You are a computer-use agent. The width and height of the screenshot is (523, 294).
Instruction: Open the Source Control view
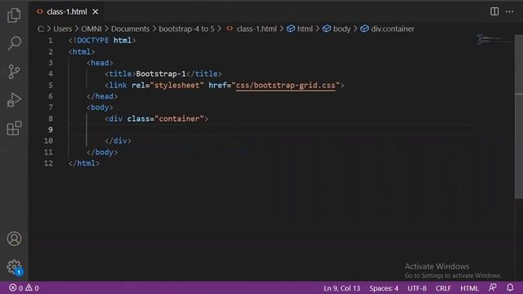(14, 71)
